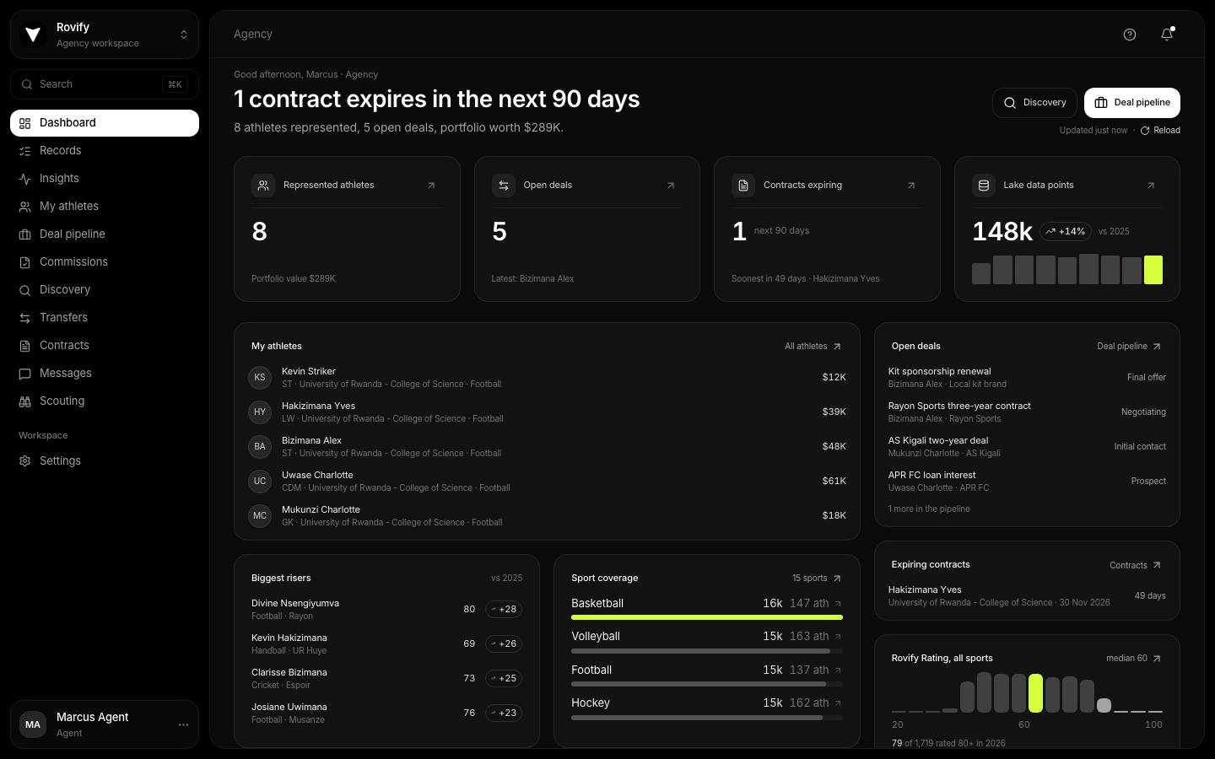Viewport: 1215px width, 759px height.
Task: Click Kevin Striker's KS avatar
Action: [x=260, y=378]
